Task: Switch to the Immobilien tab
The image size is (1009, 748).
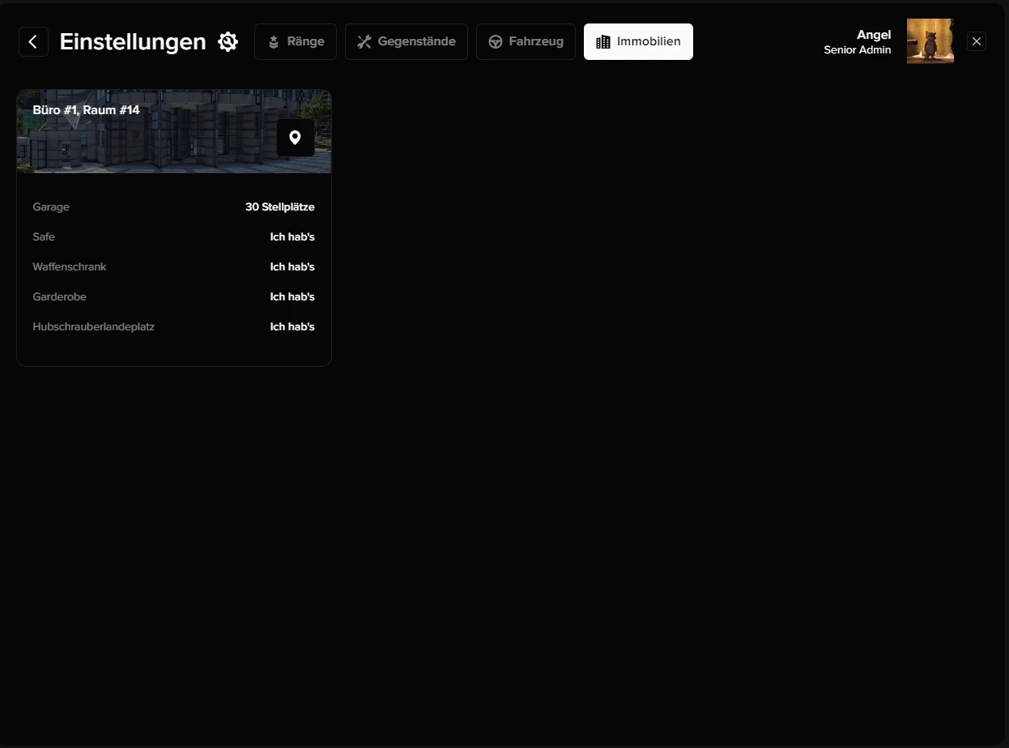Action: point(638,42)
